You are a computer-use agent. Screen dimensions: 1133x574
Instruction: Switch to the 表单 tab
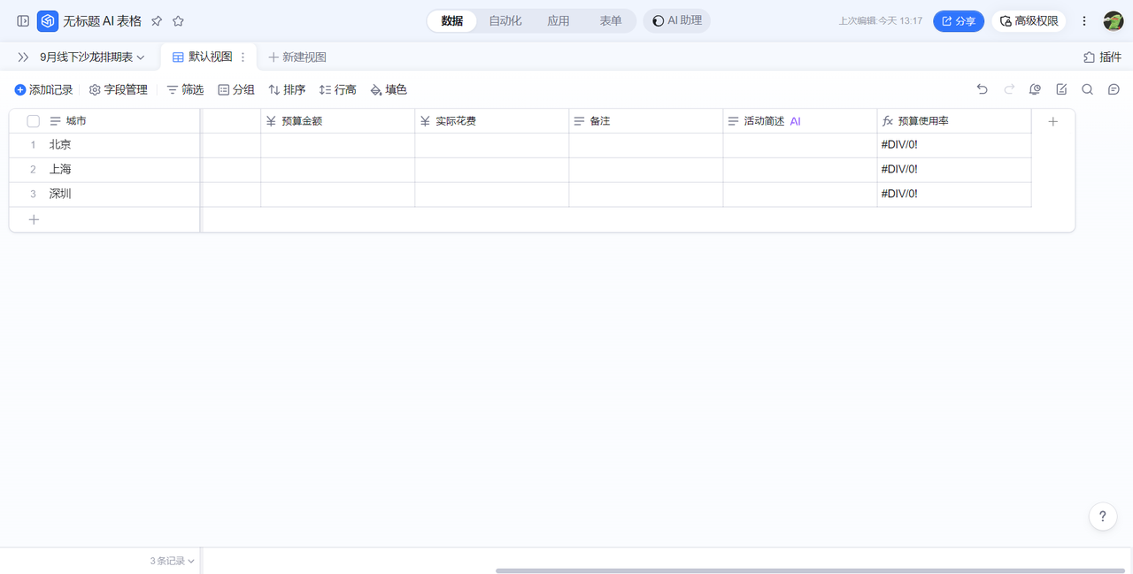[x=611, y=20]
